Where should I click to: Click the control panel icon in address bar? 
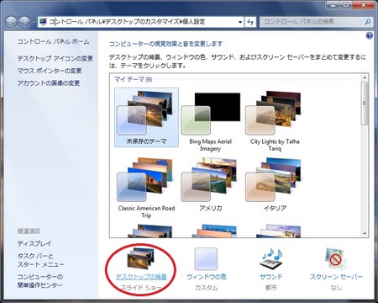[x=43, y=22]
